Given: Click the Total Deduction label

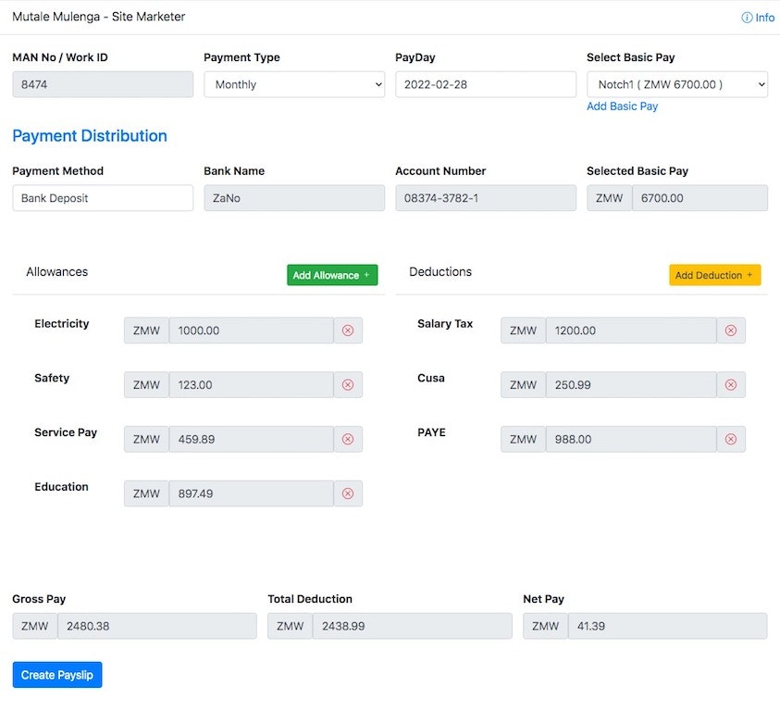Looking at the screenshot, I should [310, 599].
